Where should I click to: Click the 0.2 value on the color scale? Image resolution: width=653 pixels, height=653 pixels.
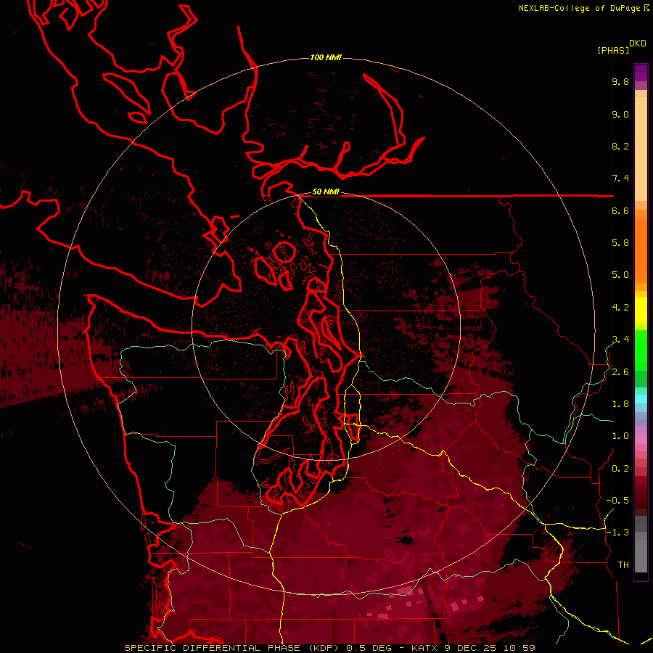[x=620, y=469]
